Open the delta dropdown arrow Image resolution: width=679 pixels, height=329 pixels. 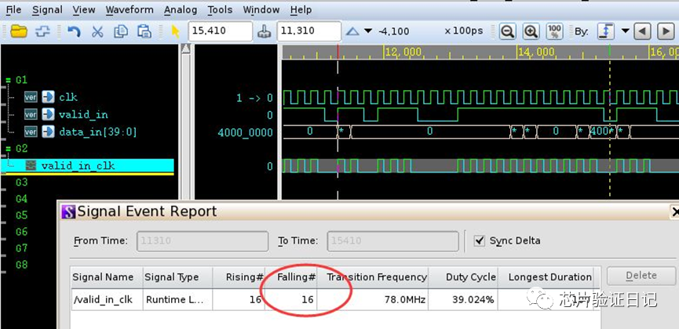pyautogui.click(x=368, y=31)
